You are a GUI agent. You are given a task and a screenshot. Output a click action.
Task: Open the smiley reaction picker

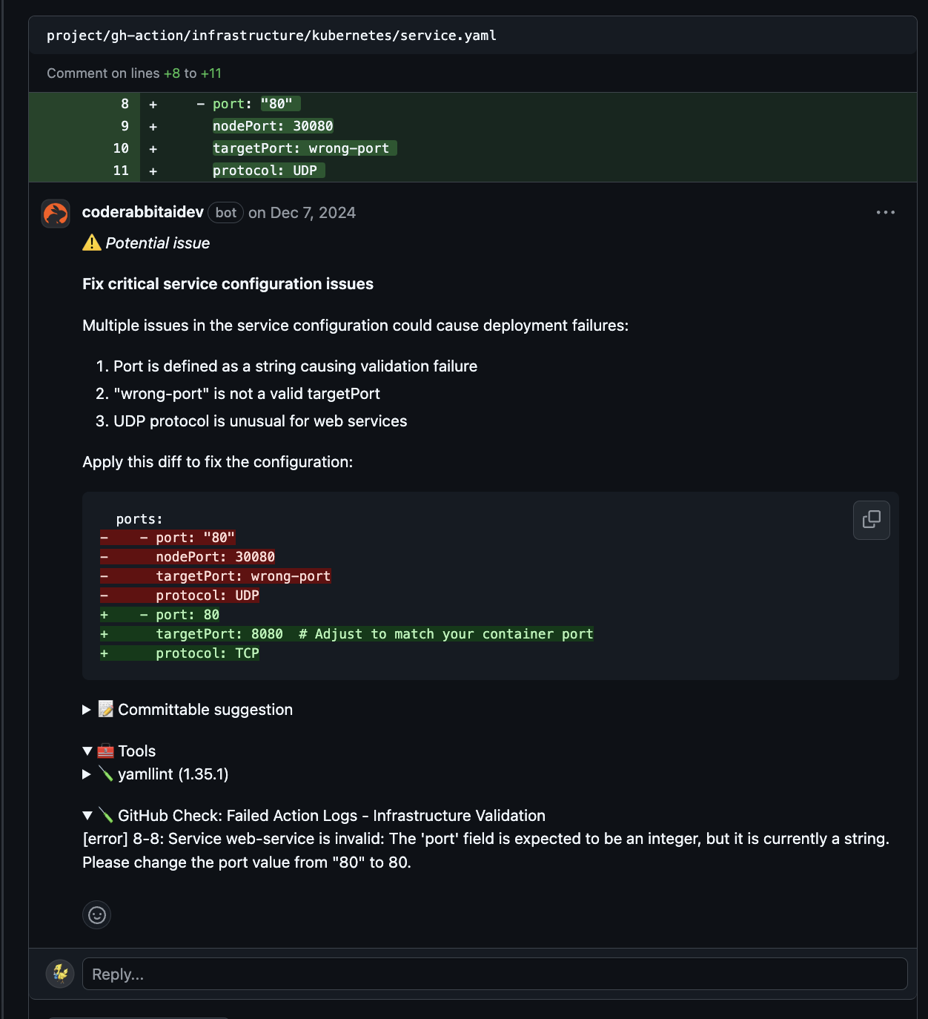[x=96, y=914]
